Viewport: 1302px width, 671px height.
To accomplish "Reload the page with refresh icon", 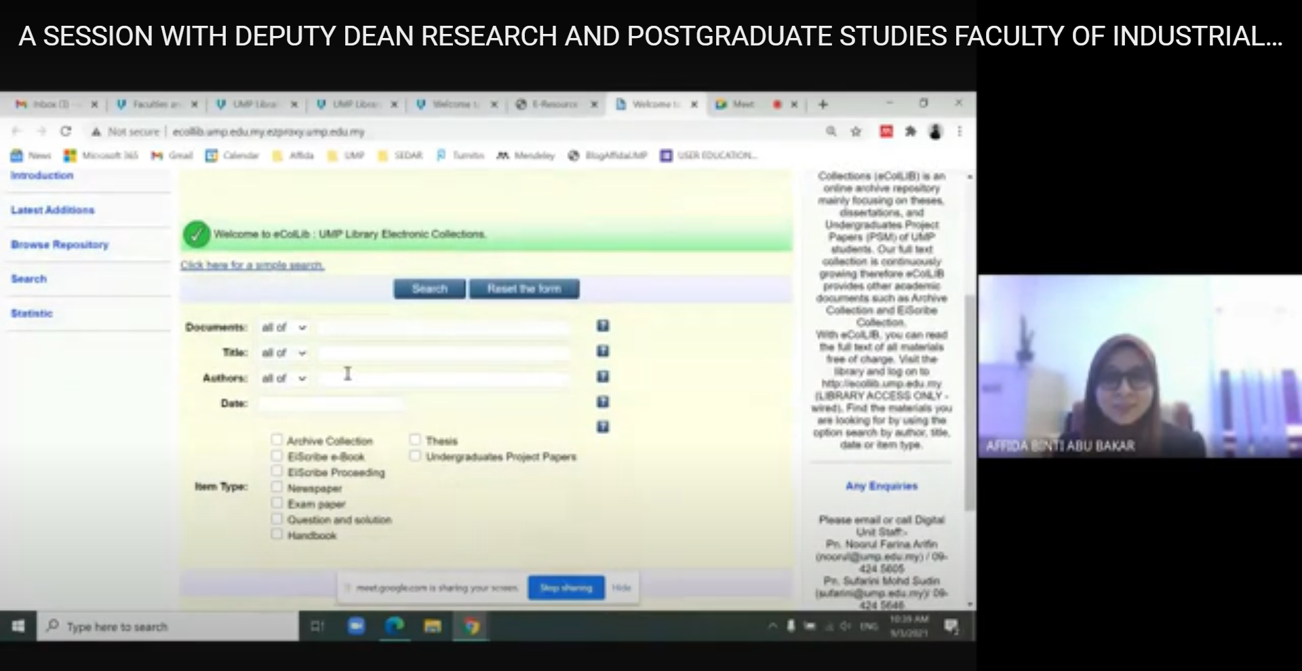I will pyautogui.click(x=66, y=132).
